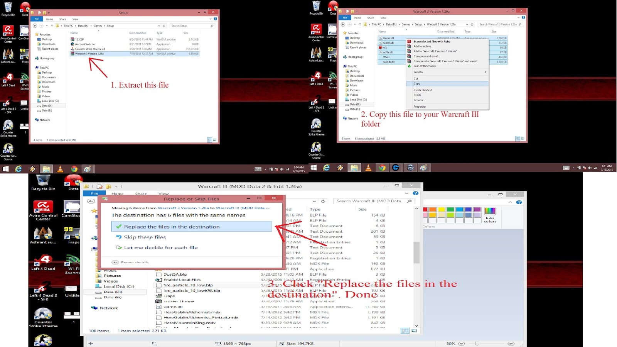Open VLC from the taskbar showing 6:34 AM
This screenshot has height=347, width=617.
pyautogui.click(x=60, y=169)
